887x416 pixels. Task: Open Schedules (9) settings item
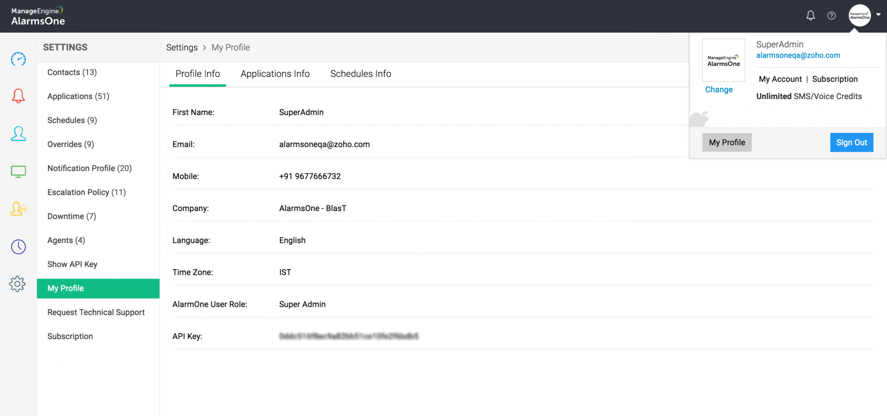coord(72,120)
